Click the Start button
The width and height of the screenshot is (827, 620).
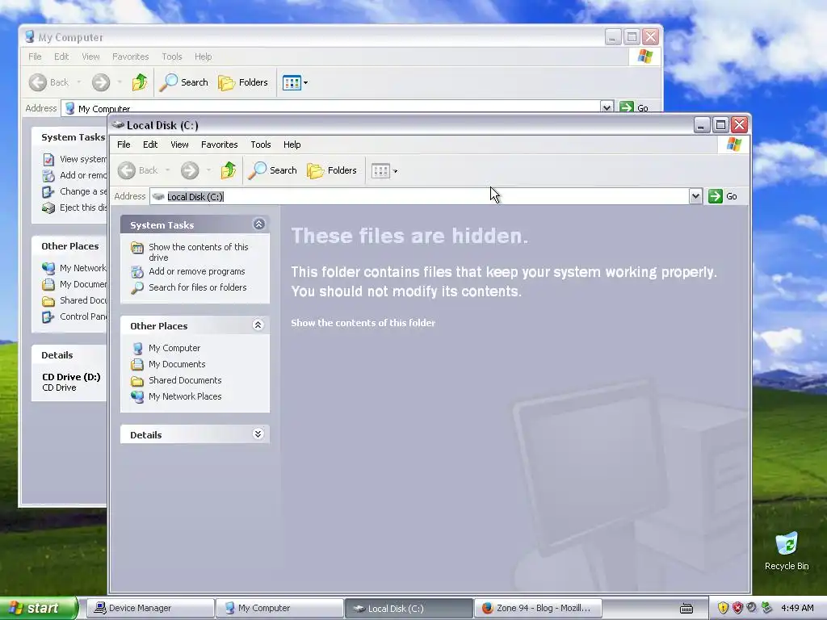click(x=39, y=608)
